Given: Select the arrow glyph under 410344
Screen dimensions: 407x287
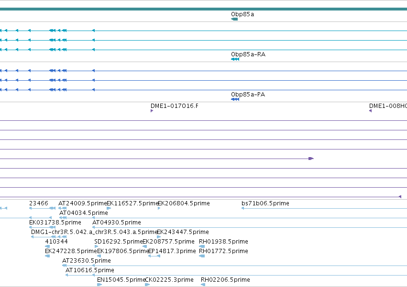Looking at the screenshot, I should 47,246.
